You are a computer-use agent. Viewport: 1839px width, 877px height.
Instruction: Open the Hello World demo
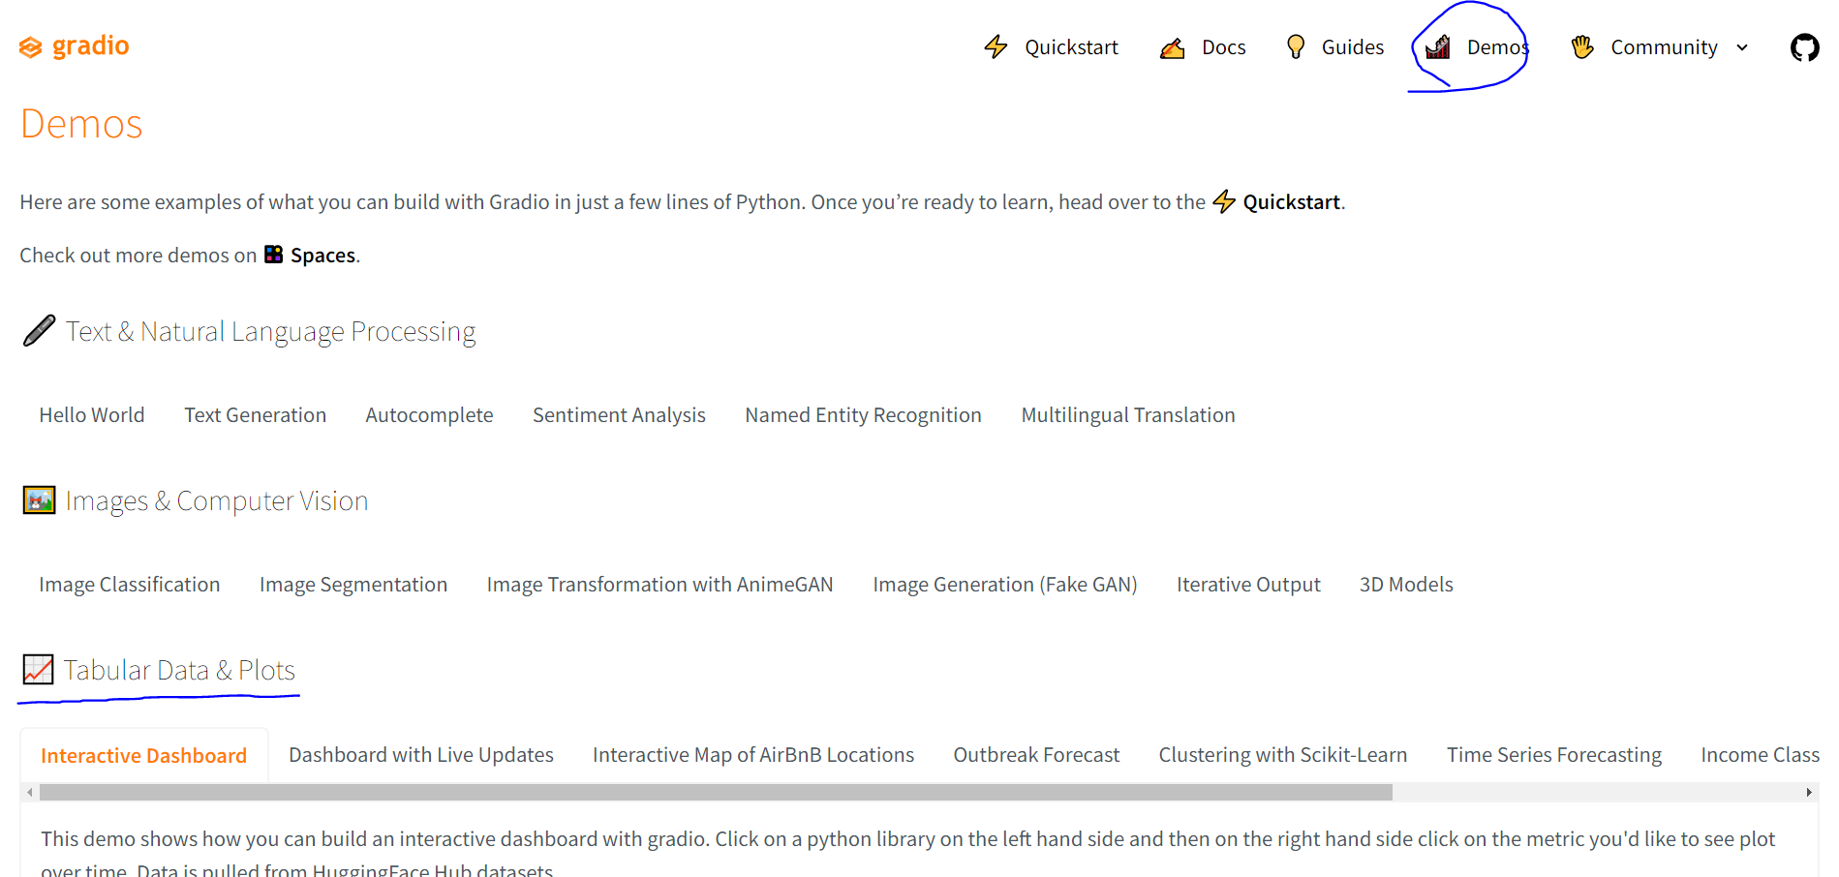click(91, 414)
